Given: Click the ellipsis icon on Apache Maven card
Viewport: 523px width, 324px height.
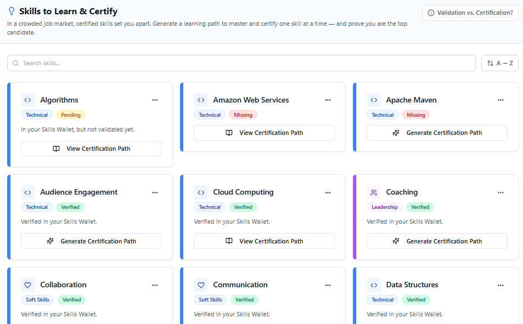Looking at the screenshot, I should pos(500,100).
